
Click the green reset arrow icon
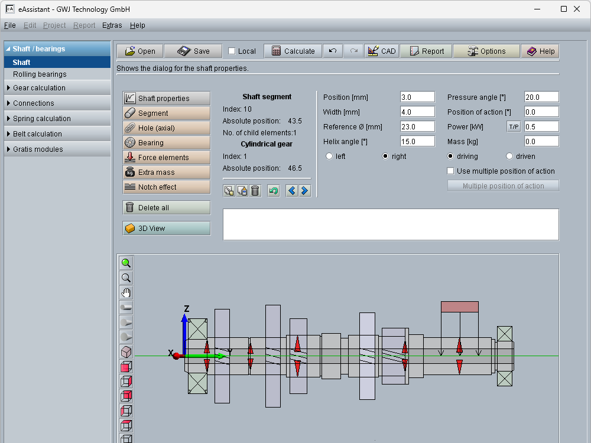click(x=273, y=191)
